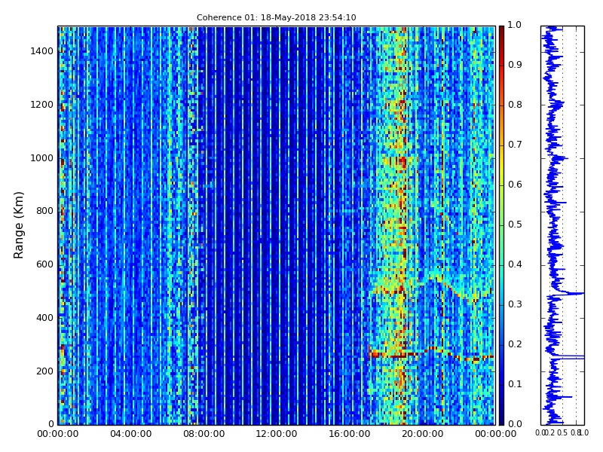Click the colorbar 0.6 label
Viewport: 603px width, 452px height.
515,185
